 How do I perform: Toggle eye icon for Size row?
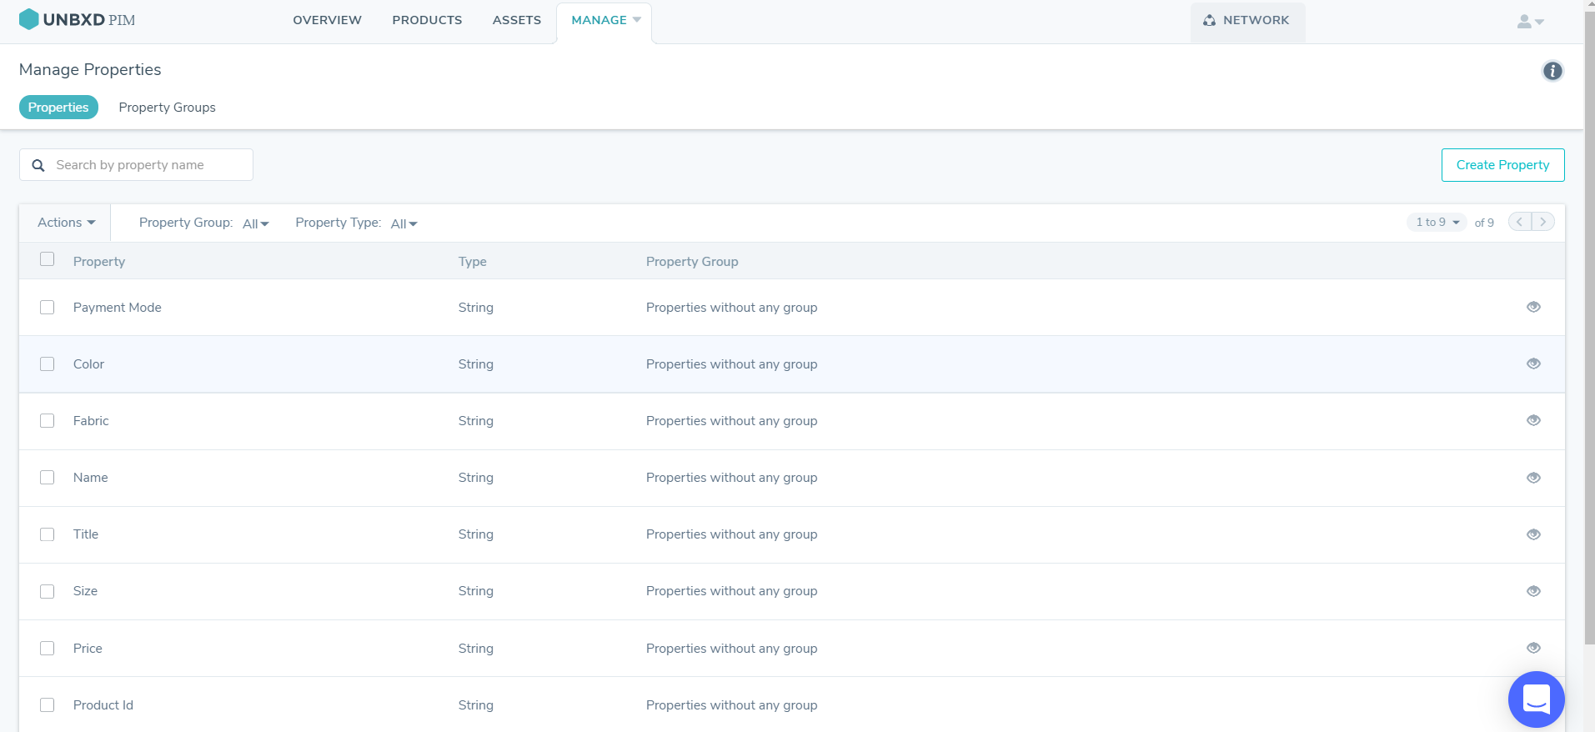coord(1533,591)
